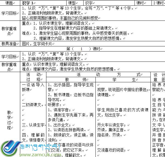Select the 三、认读生字 activity step
The width and height of the screenshot is (165, 157).
point(33,125)
